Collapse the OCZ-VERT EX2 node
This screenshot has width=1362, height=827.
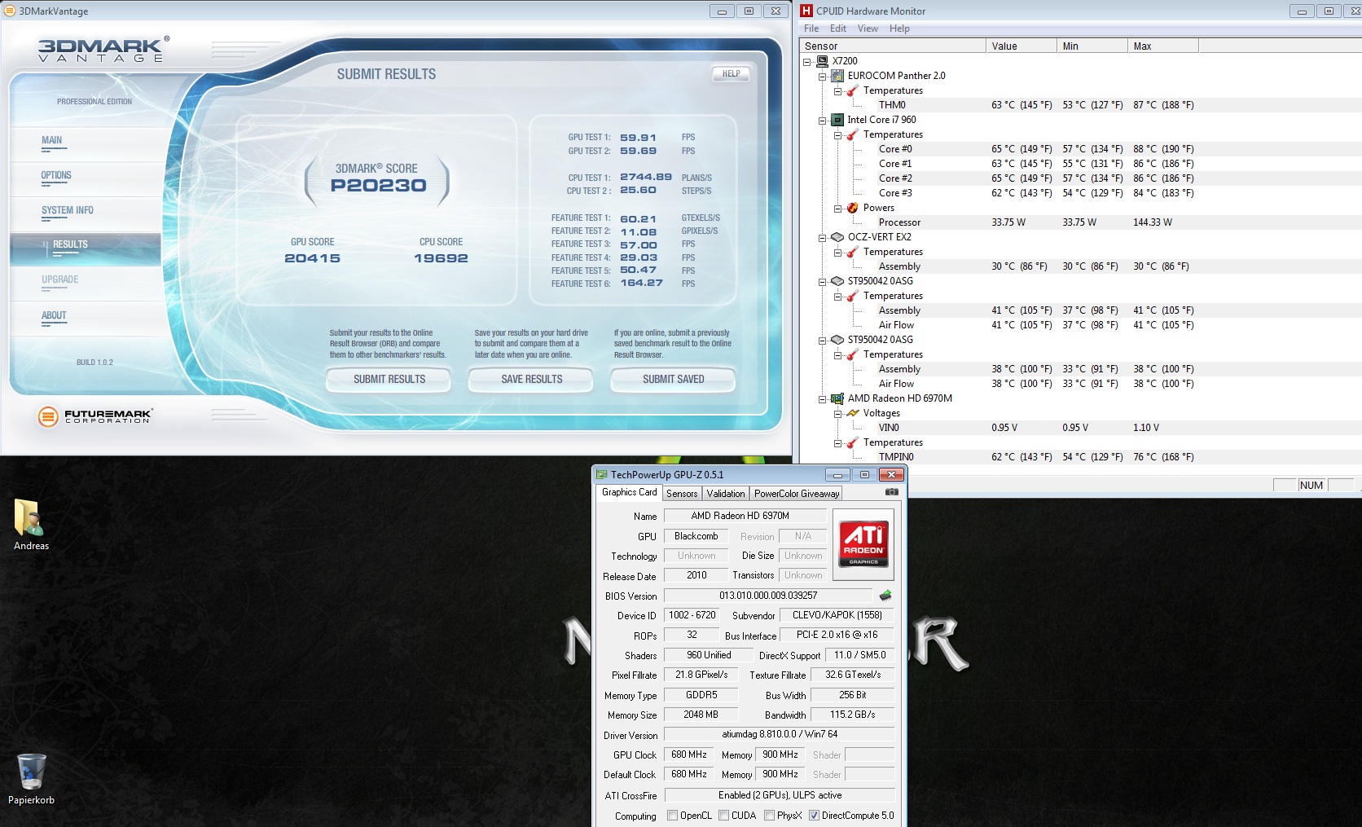822,237
